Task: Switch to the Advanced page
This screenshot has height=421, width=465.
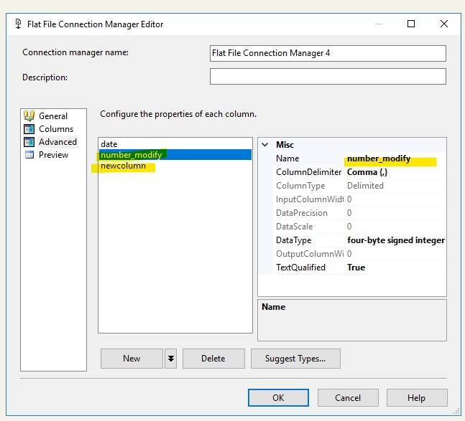Action: pyautogui.click(x=57, y=142)
